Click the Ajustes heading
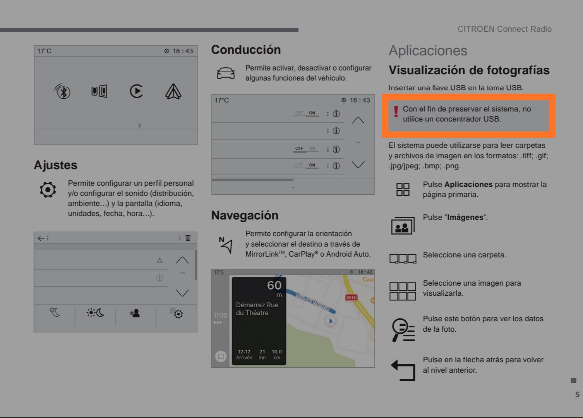The image size is (583, 418). pyautogui.click(x=56, y=165)
